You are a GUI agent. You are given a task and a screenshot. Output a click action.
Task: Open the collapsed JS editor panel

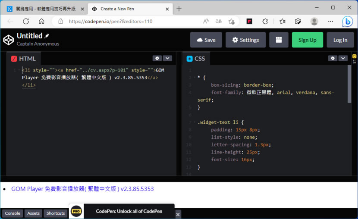click(354, 59)
